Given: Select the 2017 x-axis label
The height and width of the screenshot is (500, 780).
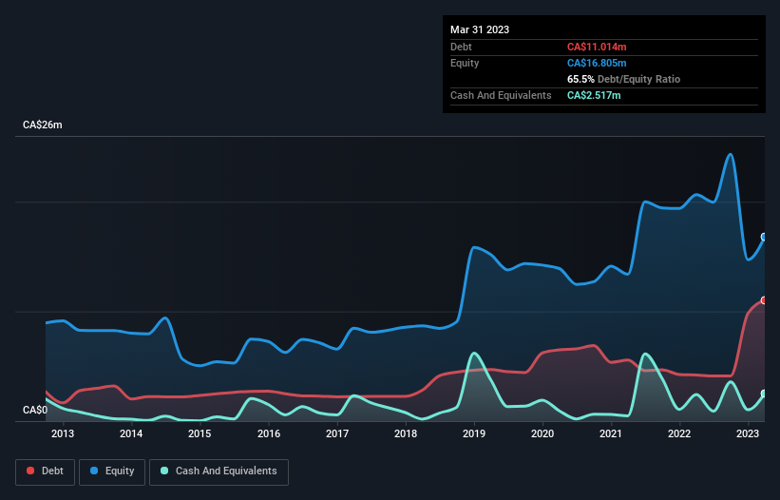Looking at the screenshot, I should [x=337, y=433].
